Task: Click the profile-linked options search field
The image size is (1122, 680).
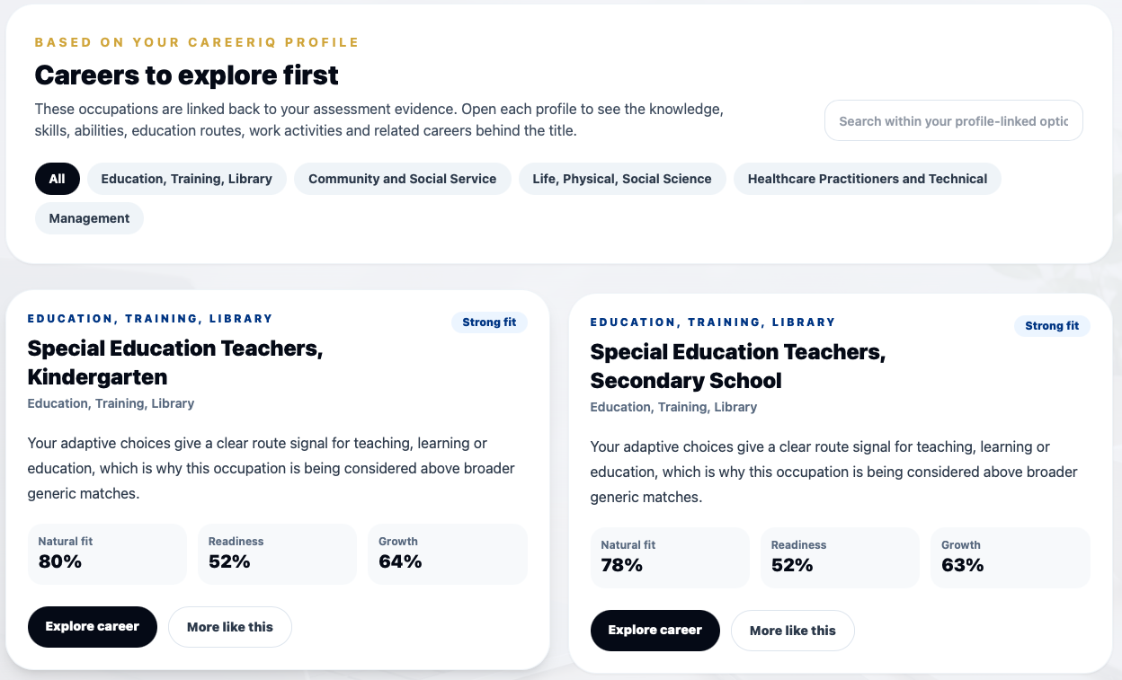Action: click(x=954, y=120)
